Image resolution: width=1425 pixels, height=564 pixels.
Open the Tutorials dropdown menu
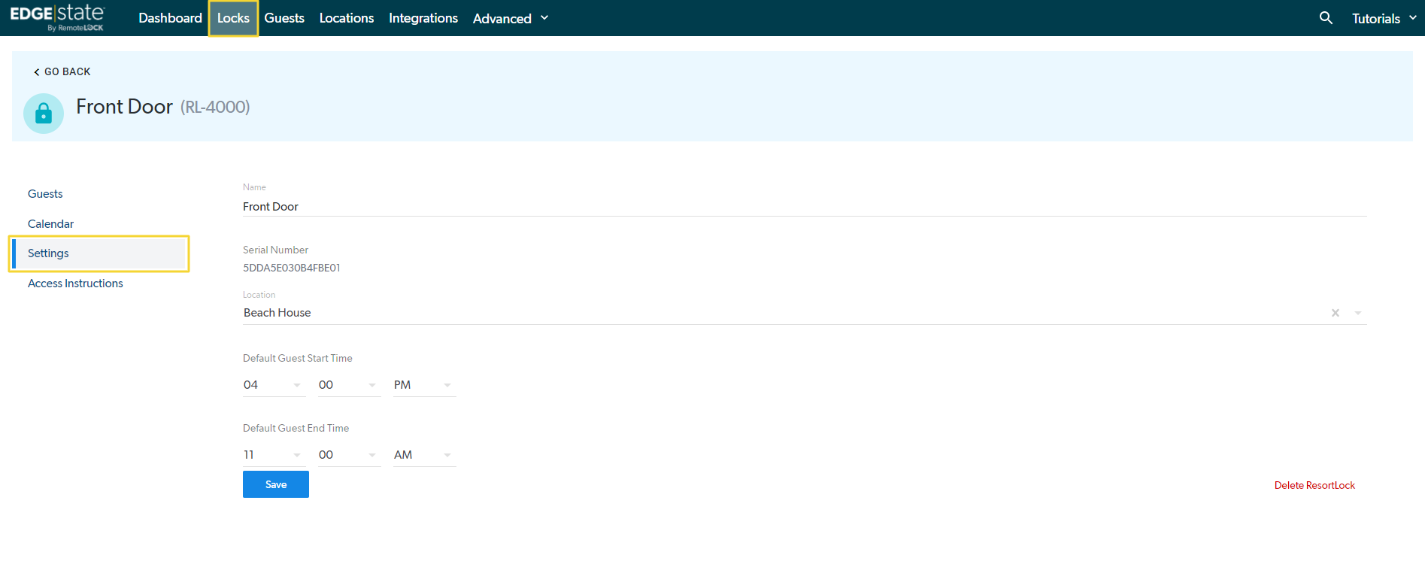coord(1384,18)
